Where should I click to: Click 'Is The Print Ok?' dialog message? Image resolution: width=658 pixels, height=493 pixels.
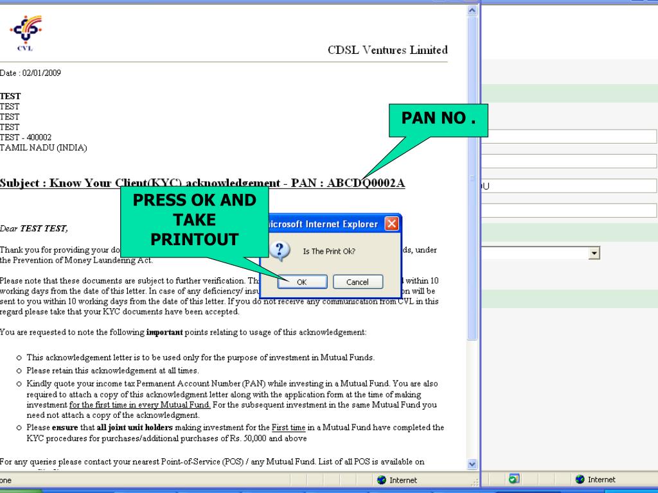point(329,251)
